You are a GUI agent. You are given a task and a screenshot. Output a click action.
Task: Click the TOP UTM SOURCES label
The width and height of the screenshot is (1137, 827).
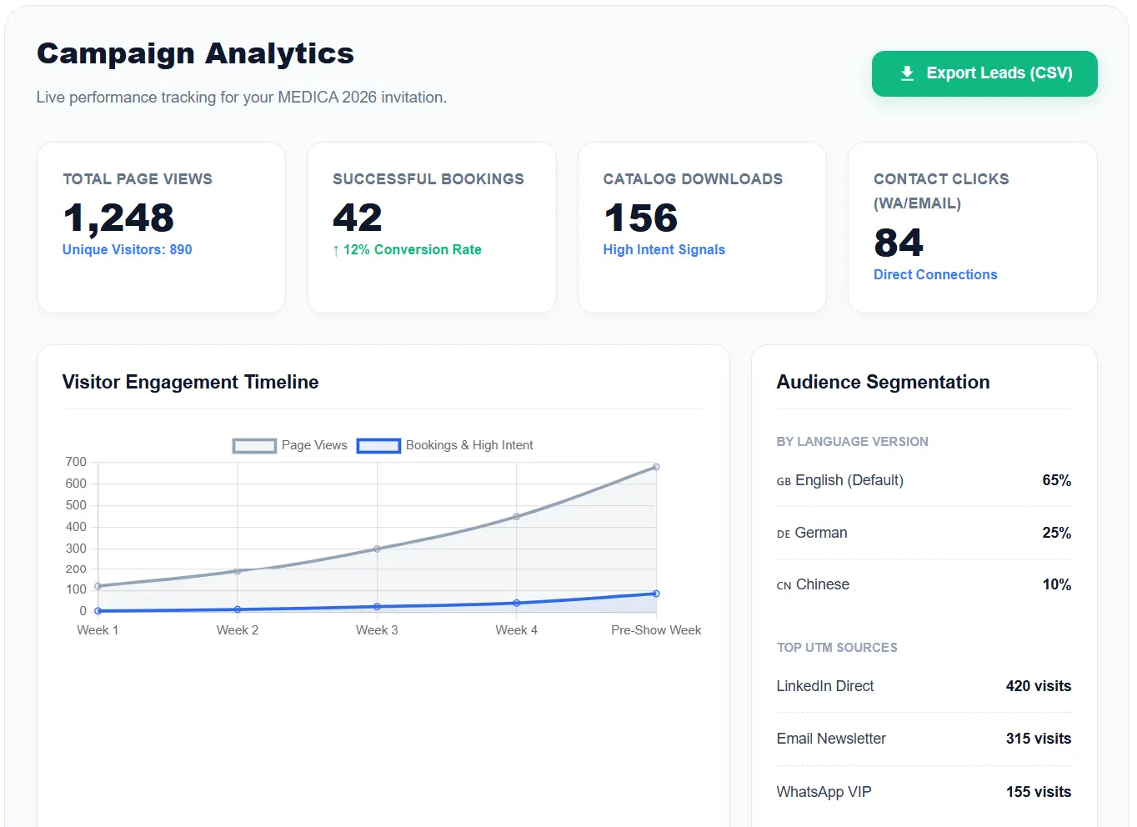point(837,648)
